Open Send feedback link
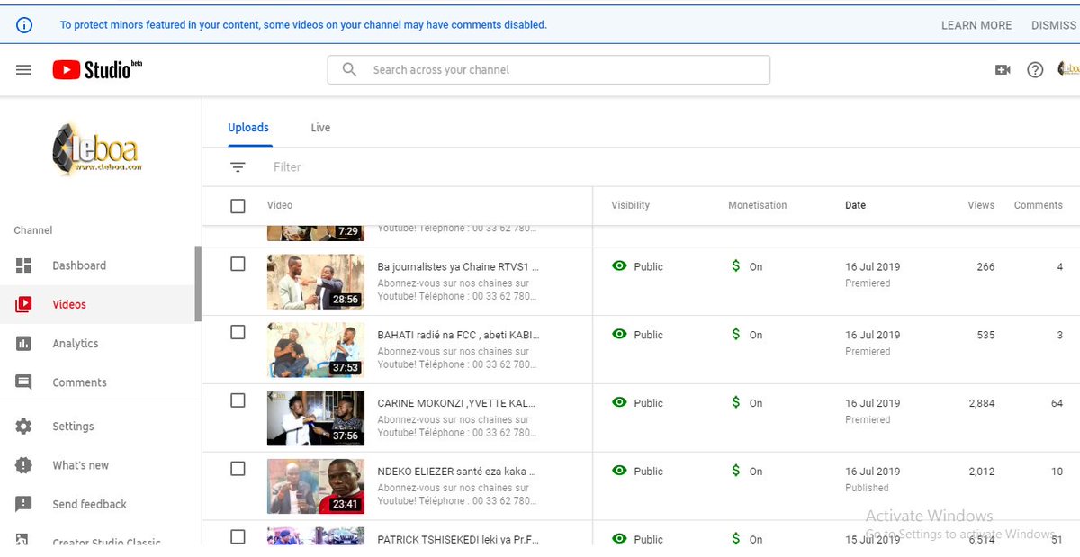The width and height of the screenshot is (1080, 557). (x=89, y=504)
